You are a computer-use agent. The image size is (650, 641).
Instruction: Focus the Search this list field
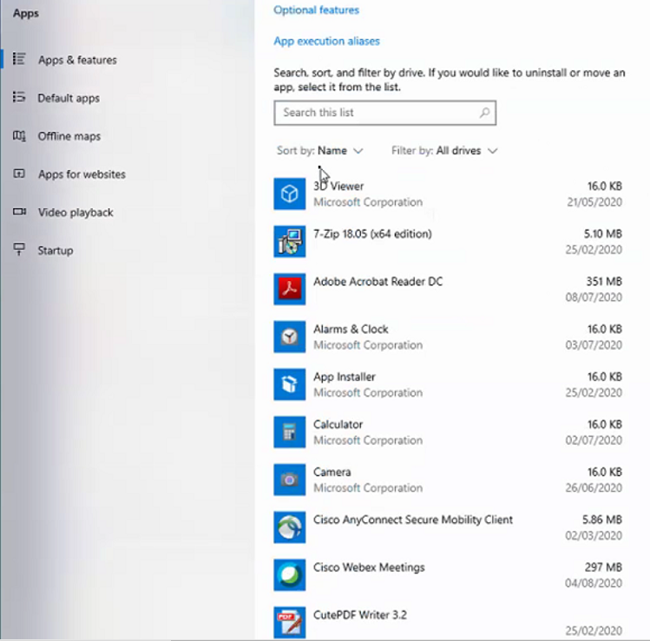[x=384, y=113]
